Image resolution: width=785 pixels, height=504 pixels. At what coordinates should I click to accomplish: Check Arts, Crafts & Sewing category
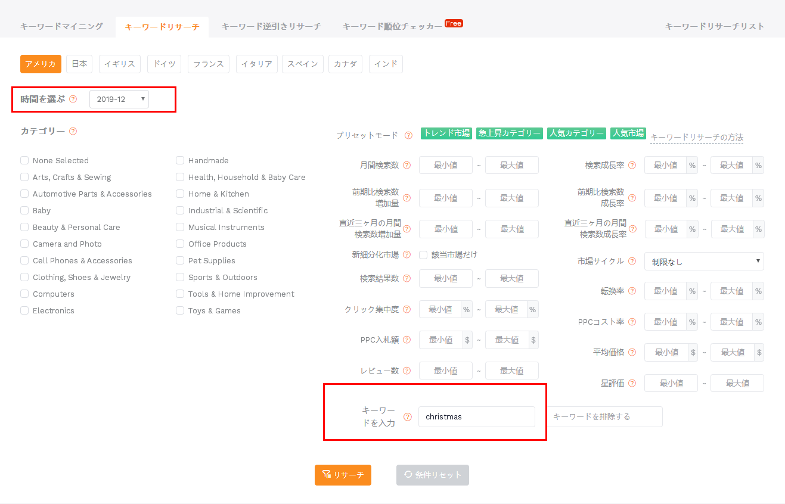pyautogui.click(x=24, y=177)
